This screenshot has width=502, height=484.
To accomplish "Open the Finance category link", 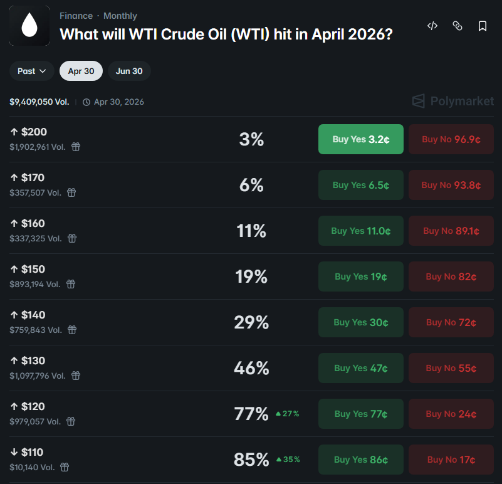I will tap(76, 15).
